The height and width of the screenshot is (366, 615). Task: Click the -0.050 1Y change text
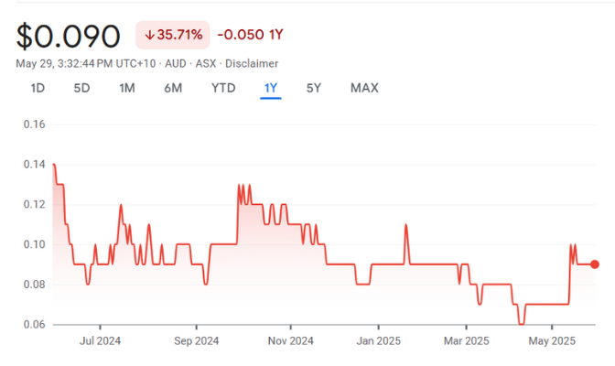point(250,36)
